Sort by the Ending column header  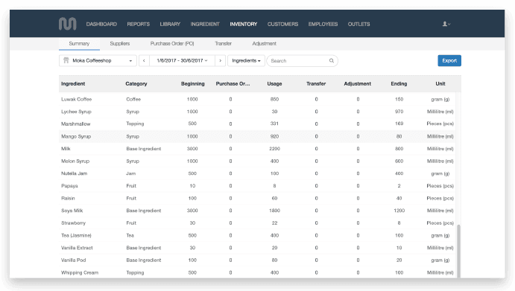pyautogui.click(x=399, y=83)
